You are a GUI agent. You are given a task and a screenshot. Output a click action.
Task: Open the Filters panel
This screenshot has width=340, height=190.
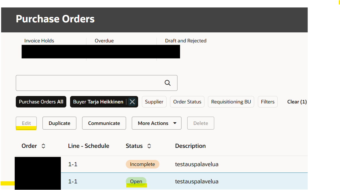(267, 101)
